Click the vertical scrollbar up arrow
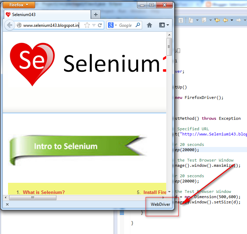The width and height of the screenshot is (247, 234). [169, 35]
